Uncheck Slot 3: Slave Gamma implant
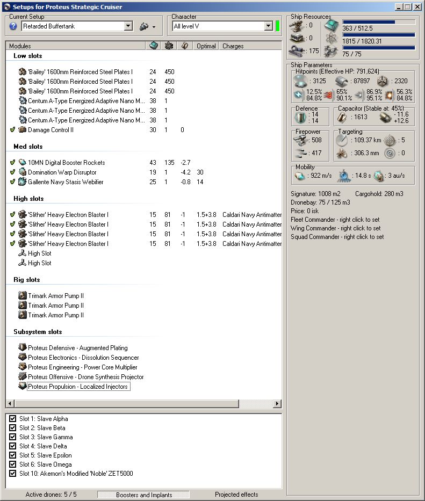The image size is (425, 501). point(13,437)
